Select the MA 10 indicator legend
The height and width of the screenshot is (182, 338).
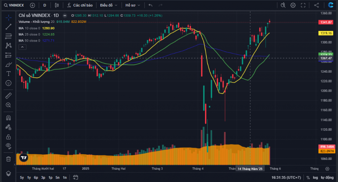click(x=29, y=28)
